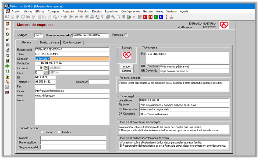Viewport: 259px width, 159px height.
Task: Click the blue C toolbar icon
Action: point(161,17)
